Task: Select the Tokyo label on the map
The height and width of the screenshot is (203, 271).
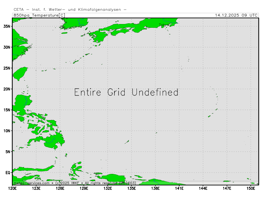Action: tap(164, 25)
